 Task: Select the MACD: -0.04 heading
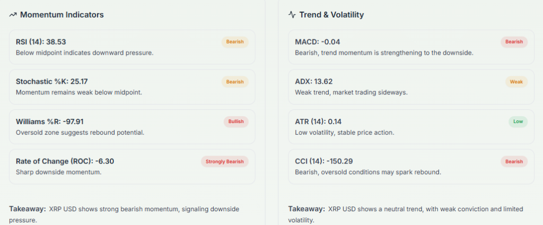(x=317, y=42)
